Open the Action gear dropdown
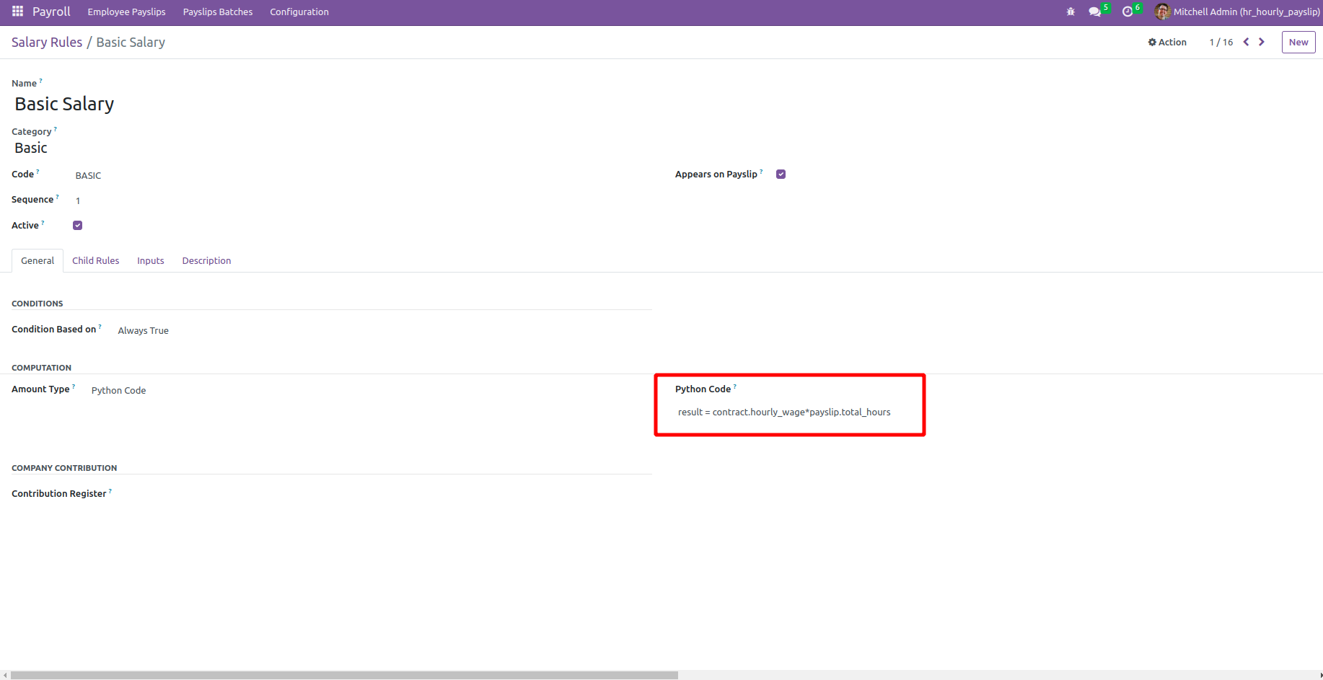The width and height of the screenshot is (1323, 680). 1167,42
